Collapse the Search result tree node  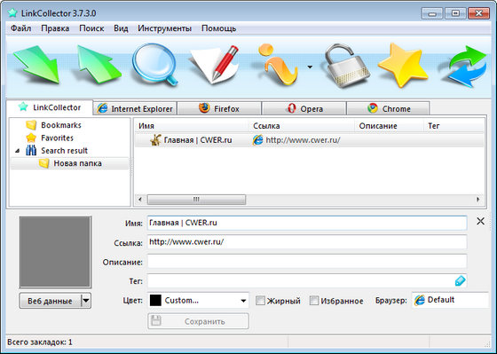coord(18,151)
